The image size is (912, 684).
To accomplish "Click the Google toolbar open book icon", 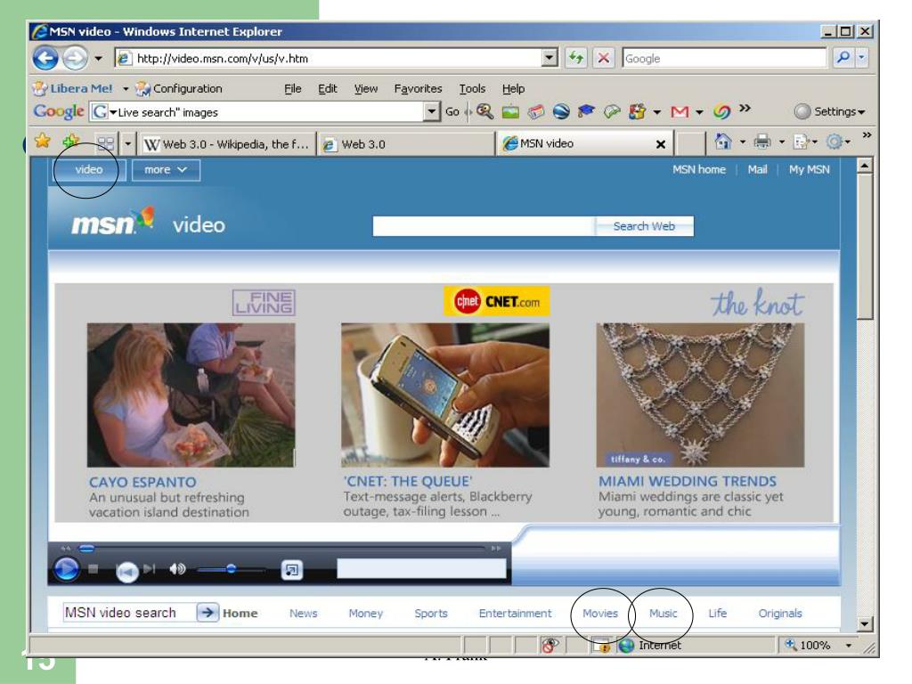I will 611,111.
